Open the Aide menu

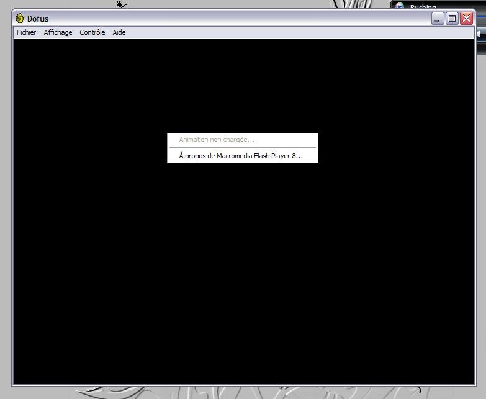(119, 32)
